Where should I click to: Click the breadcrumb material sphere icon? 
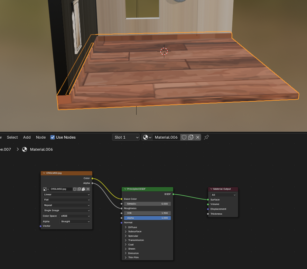point(25,149)
